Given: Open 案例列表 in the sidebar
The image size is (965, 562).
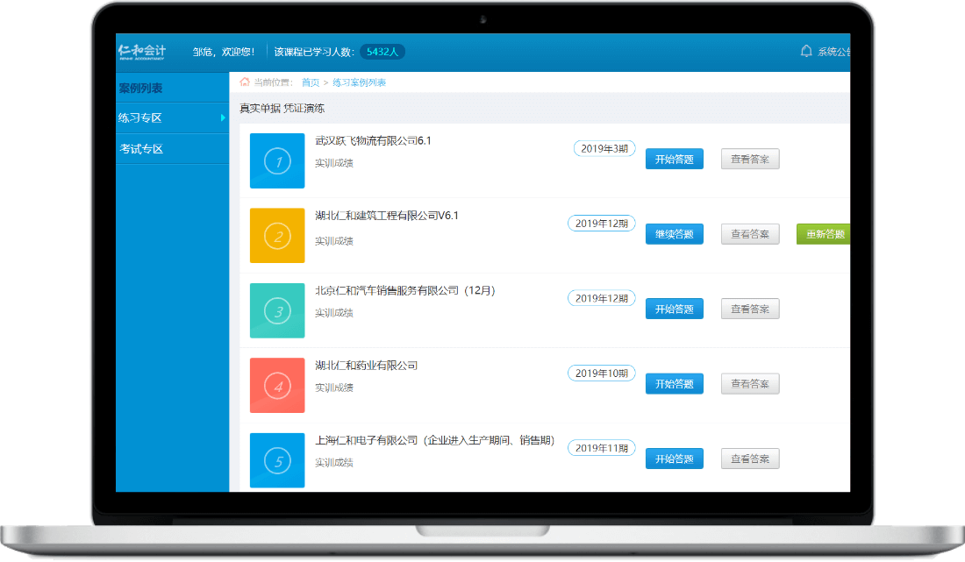Looking at the screenshot, I should (x=141, y=88).
